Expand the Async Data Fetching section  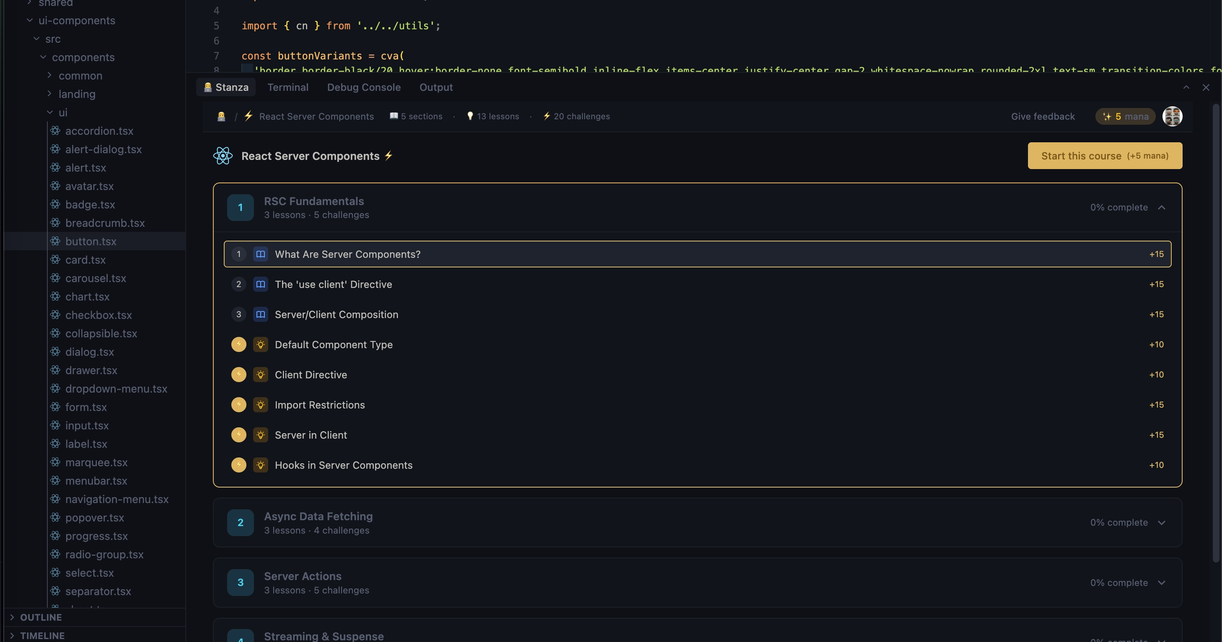(x=1162, y=523)
